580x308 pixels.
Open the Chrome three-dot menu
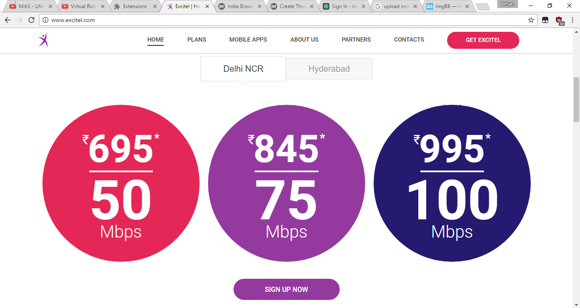click(x=572, y=20)
